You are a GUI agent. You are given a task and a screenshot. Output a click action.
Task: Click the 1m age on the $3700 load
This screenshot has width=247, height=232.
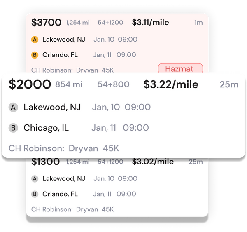point(198,23)
